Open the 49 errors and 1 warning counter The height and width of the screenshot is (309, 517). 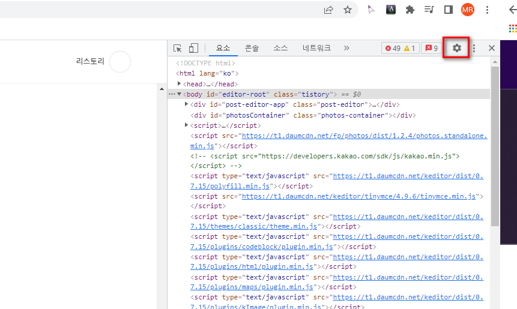point(400,48)
